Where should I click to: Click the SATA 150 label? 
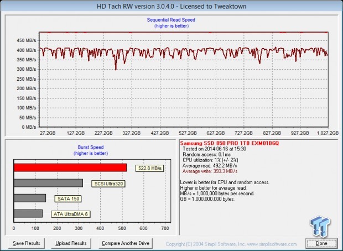click(68, 198)
